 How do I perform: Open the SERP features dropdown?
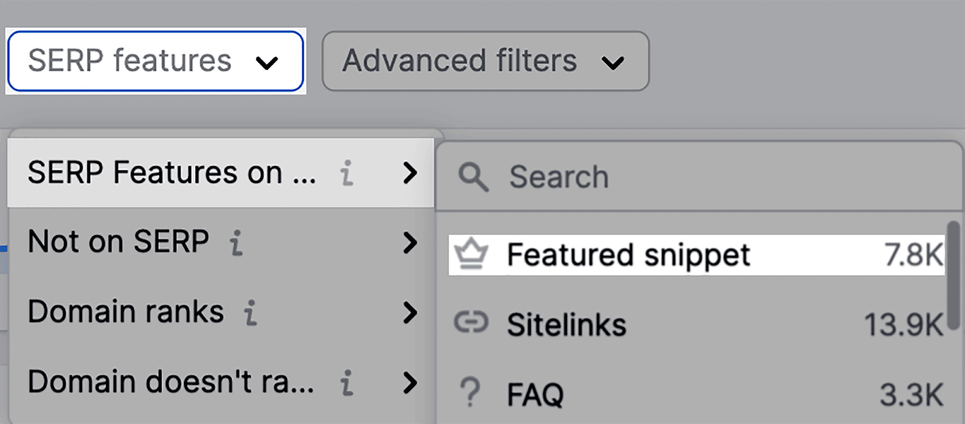tap(155, 61)
